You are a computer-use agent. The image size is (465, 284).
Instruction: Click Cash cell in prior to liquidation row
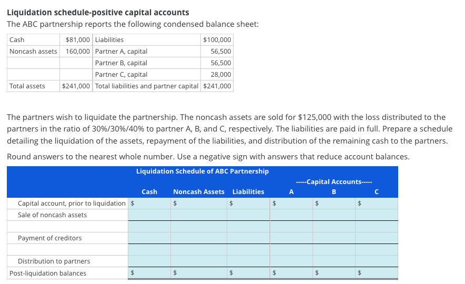(x=149, y=204)
